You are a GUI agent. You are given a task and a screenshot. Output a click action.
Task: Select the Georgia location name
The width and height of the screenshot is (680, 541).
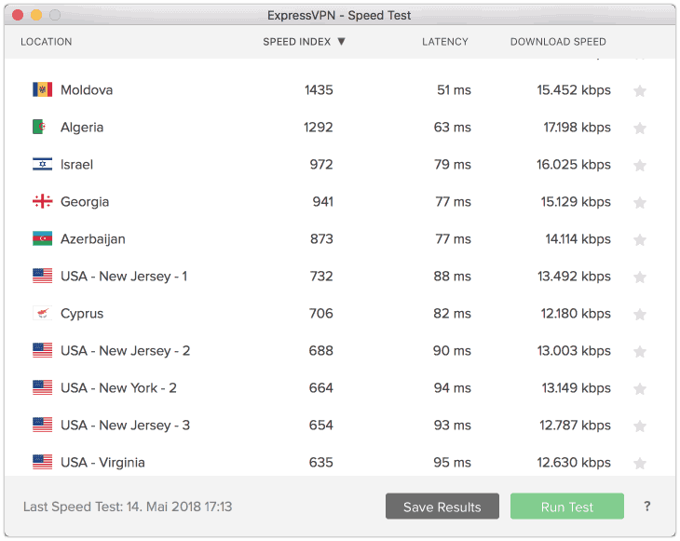coord(85,202)
